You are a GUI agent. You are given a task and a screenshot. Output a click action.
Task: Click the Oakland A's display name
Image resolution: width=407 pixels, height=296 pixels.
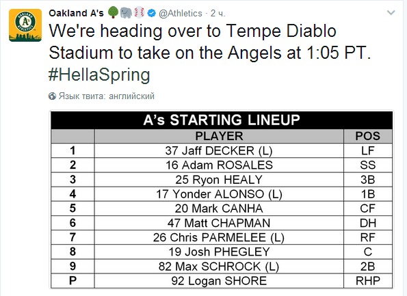coord(76,13)
